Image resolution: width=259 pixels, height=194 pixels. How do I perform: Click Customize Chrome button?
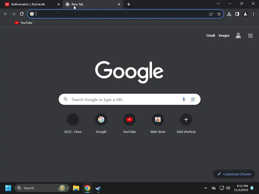[x=234, y=174]
